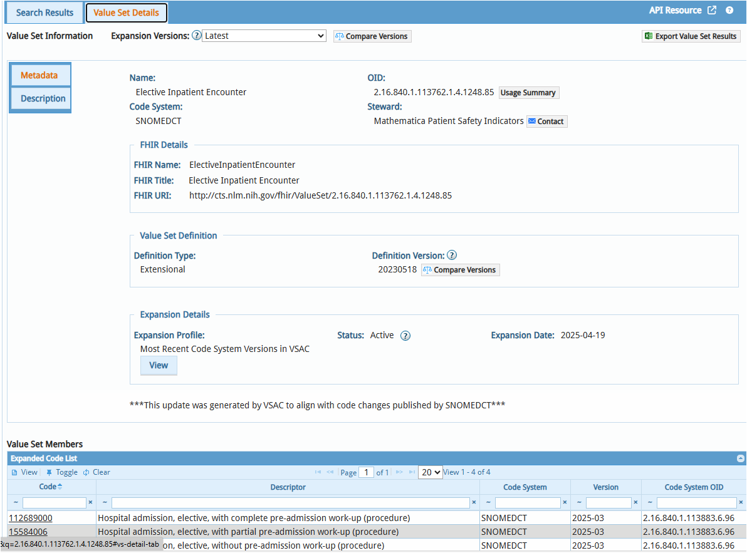Open the Code System filter operator menu

pos(488,502)
